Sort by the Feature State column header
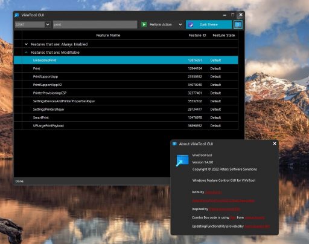This screenshot has height=244, width=309. 223,35
